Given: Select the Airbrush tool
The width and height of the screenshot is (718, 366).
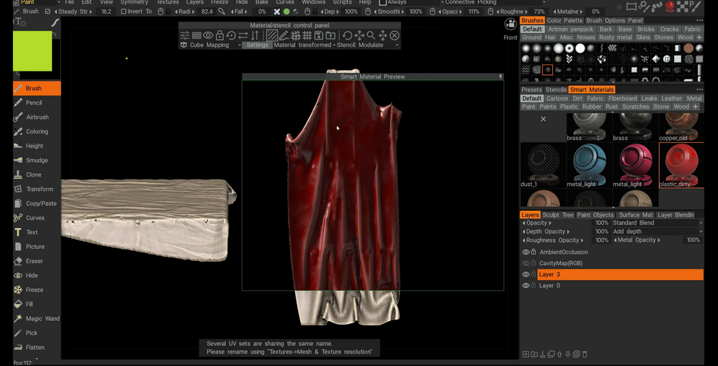Looking at the screenshot, I should coord(37,117).
